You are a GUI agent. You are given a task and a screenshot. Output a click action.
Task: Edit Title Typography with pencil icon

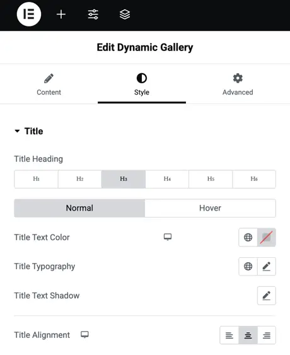tap(267, 266)
